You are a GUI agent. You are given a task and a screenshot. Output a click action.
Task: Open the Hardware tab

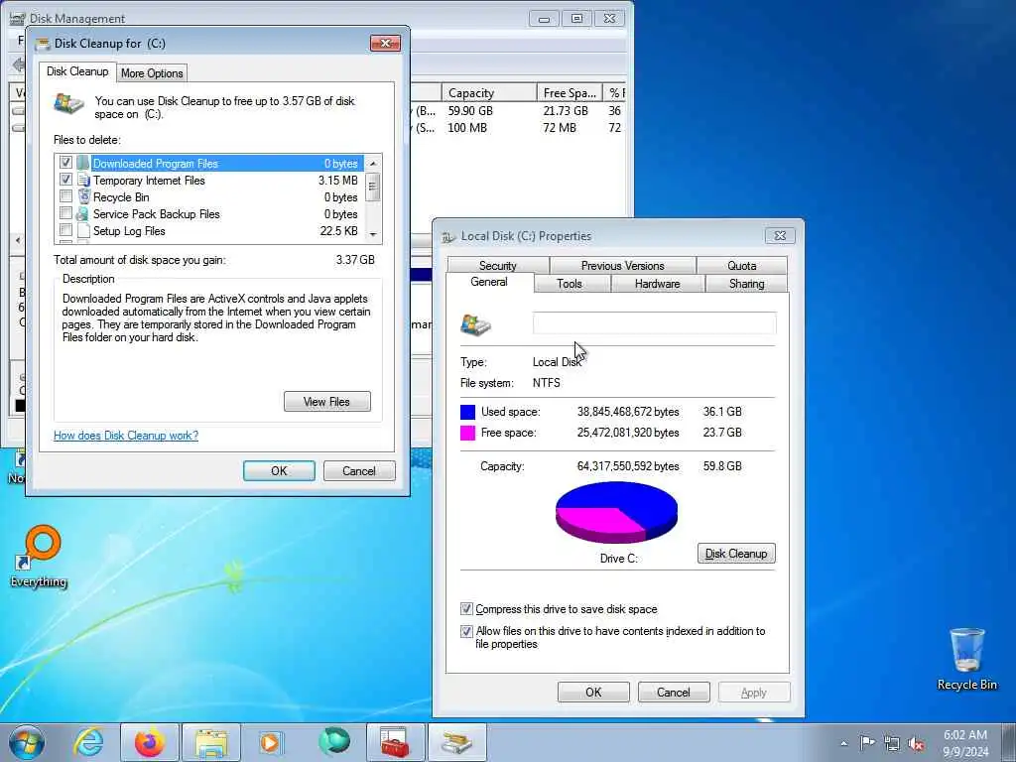click(x=657, y=283)
